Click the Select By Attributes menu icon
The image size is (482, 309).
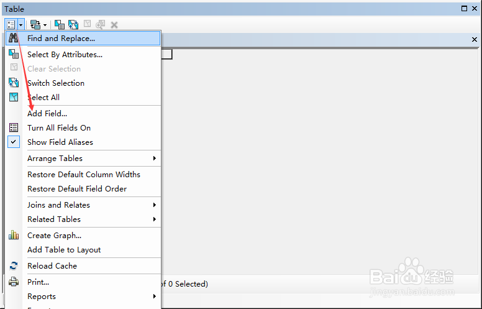click(x=14, y=54)
